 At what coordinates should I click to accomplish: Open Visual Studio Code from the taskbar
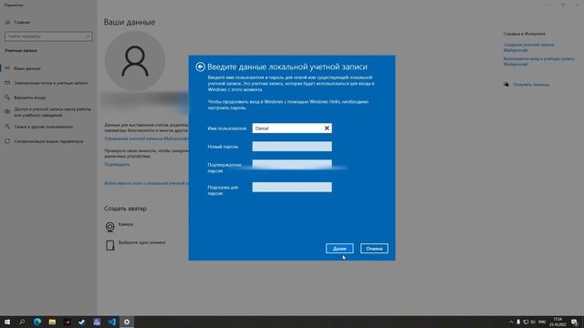tap(111, 322)
